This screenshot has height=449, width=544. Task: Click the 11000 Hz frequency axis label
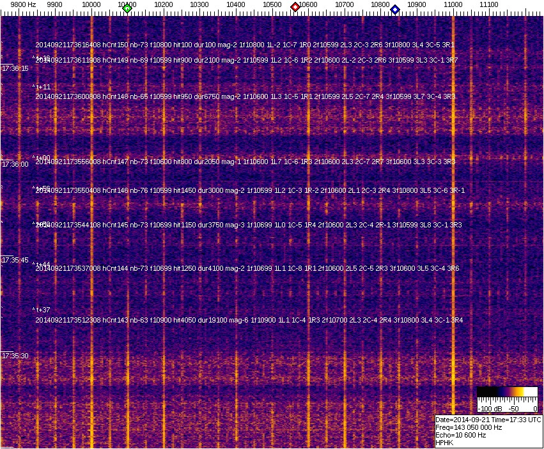[453, 4]
